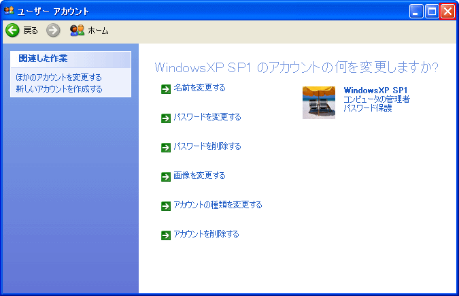Maximize the User Accounts window
Image resolution: width=459 pixels, height=296 pixels.
pos(432,12)
